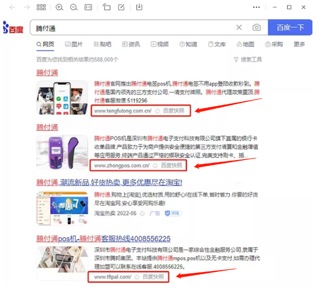The height and width of the screenshot is (287, 317).
Task: Zoom out with the magnifier minus icon
Action: (x=74, y=7)
